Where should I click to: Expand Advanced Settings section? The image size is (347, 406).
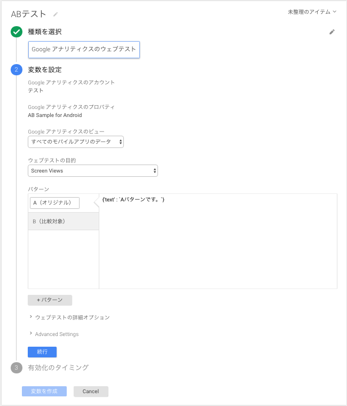point(54,334)
